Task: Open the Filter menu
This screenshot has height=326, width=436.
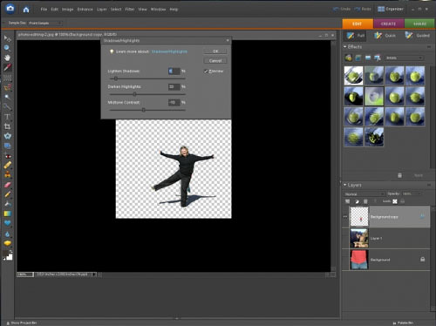Action: pos(130,10)
